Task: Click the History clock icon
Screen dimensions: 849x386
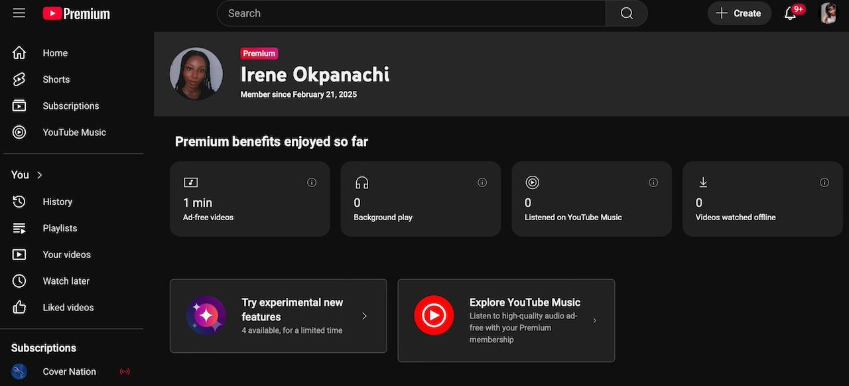Action: (x=19, y=202)
